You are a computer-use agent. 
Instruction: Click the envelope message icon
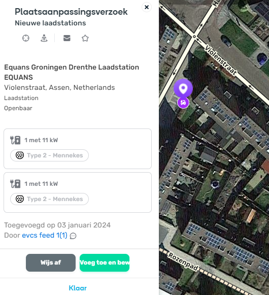point(67,38)
